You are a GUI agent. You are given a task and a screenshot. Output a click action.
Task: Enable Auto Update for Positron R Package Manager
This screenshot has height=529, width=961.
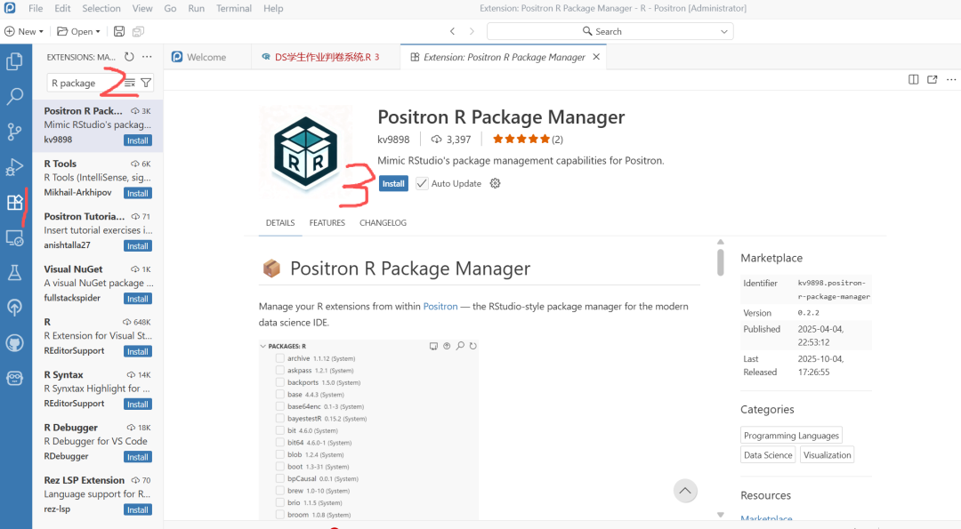tap(422, 183)
